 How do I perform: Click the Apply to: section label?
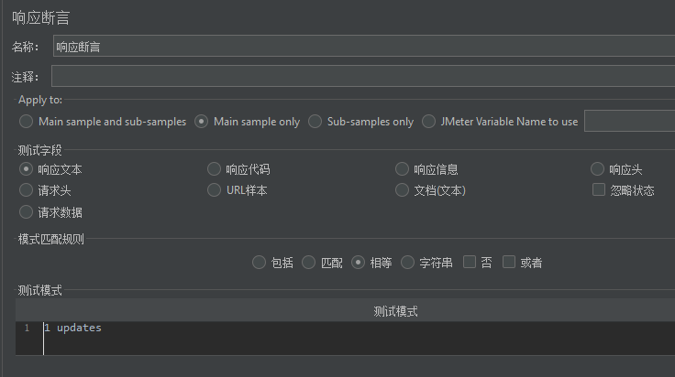click(40, 100)
